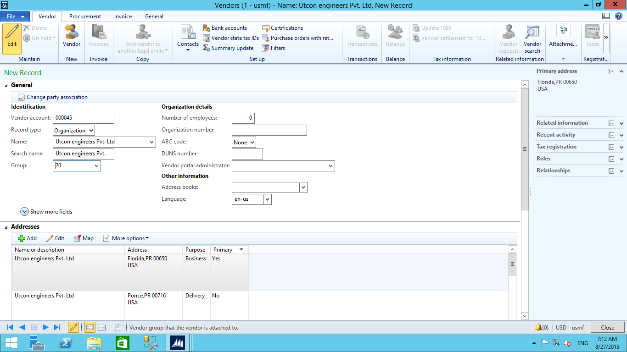Image resolution: width=627 pixels, height=352 pixels.
Task: Collapse the Addresses section
Action: (6, 227)
